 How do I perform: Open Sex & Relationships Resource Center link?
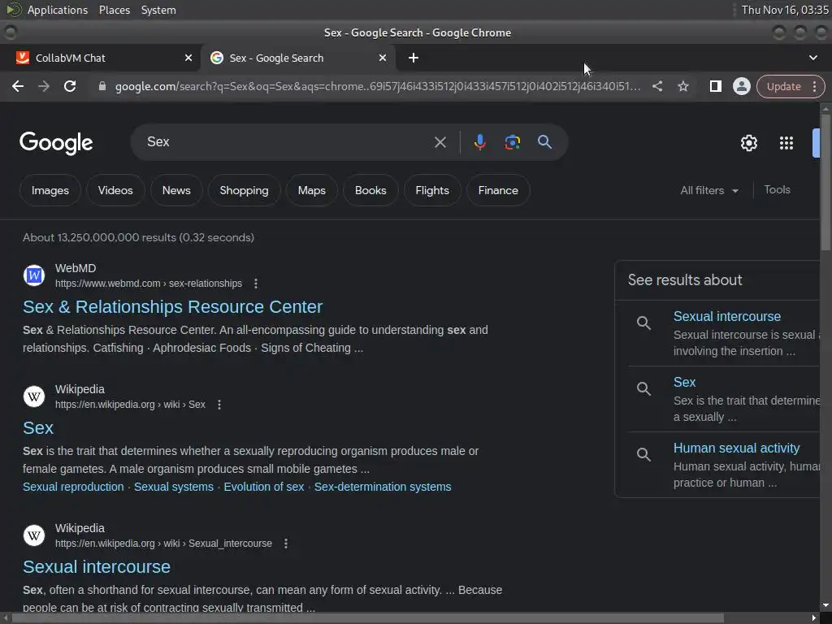pos(172,306)
